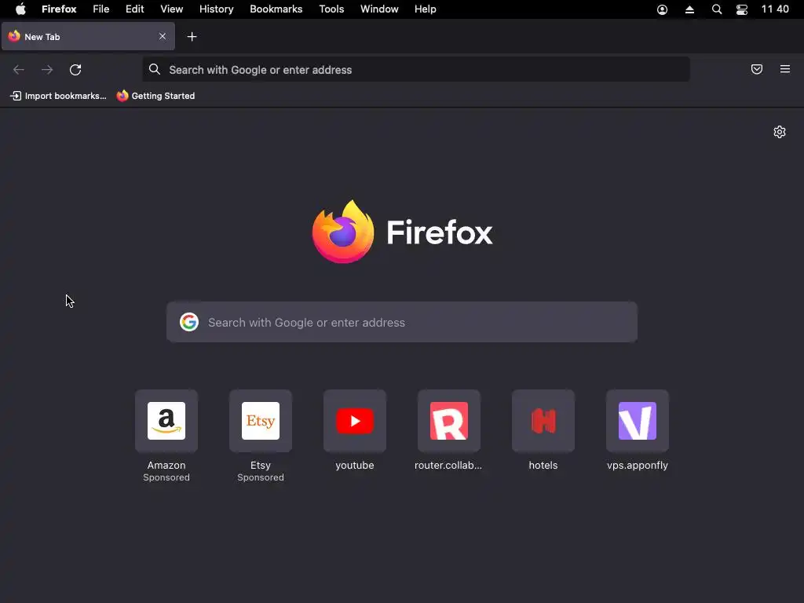The height and width of the screenshot is (603, 804).
Task: Open Getting Started bookmark
Action: coord(156,96)
